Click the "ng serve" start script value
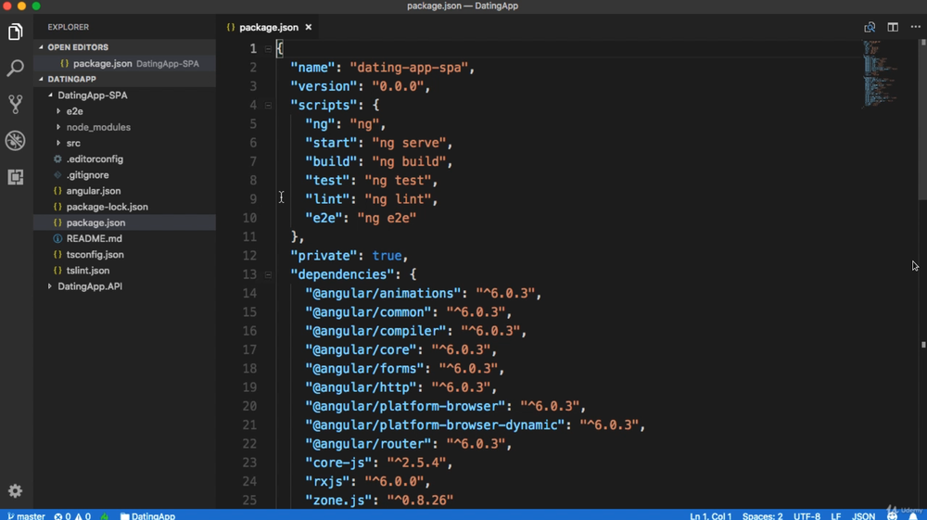The height and width of the screenshot is (520, 927). pyautogui.click(x=409, y=143)
